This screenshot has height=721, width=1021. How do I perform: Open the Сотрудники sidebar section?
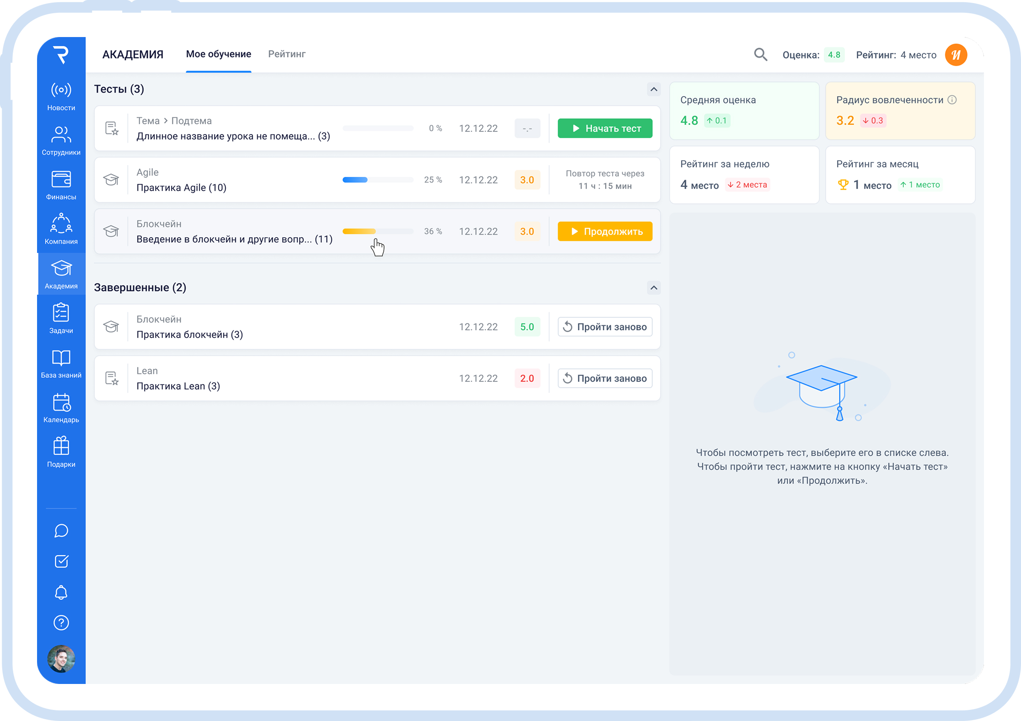coord(61,141)
